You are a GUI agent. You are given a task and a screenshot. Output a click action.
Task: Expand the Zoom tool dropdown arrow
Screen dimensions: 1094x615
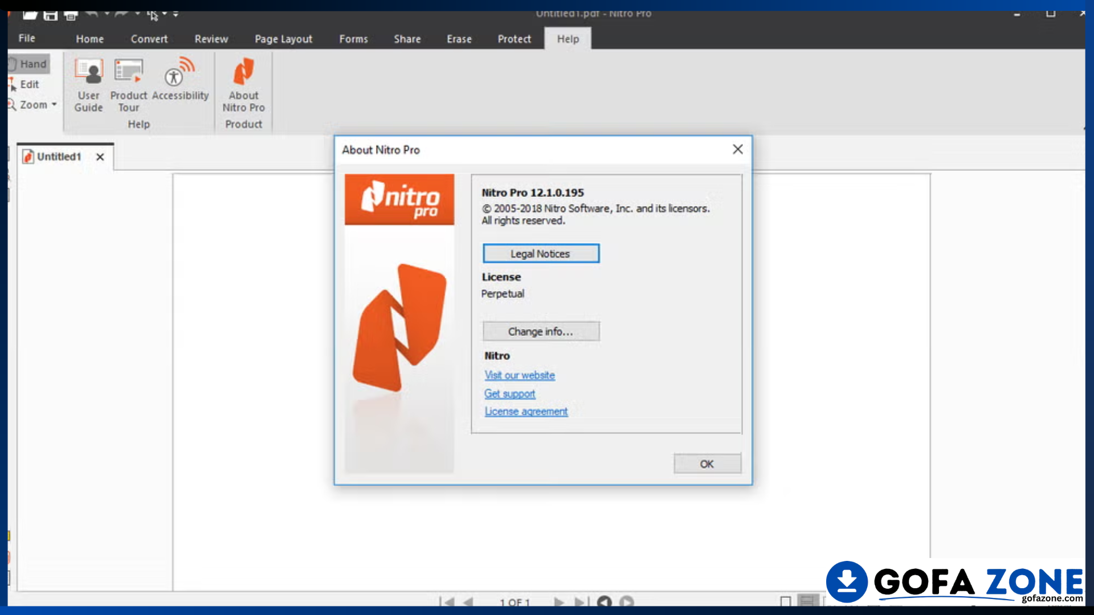coord(54,104)
